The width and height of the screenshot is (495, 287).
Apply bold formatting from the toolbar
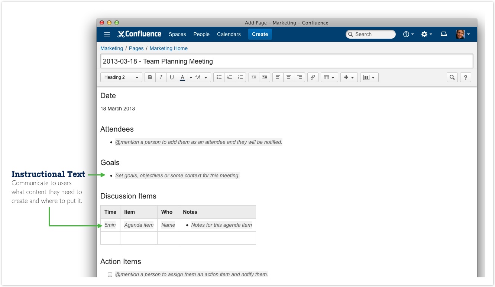(x=150, y=77)
